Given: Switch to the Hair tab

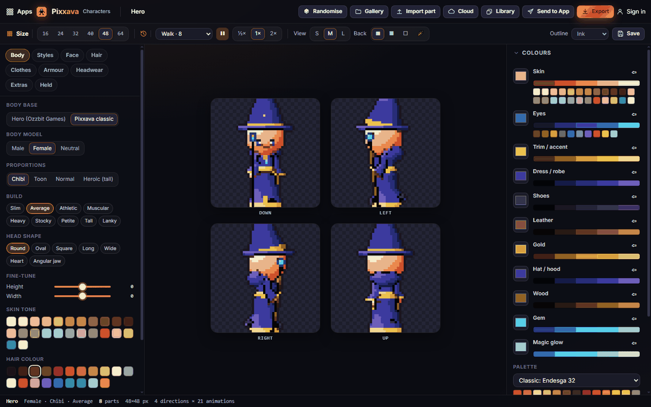Looking at the screenshot, I should tap(97, 55).
